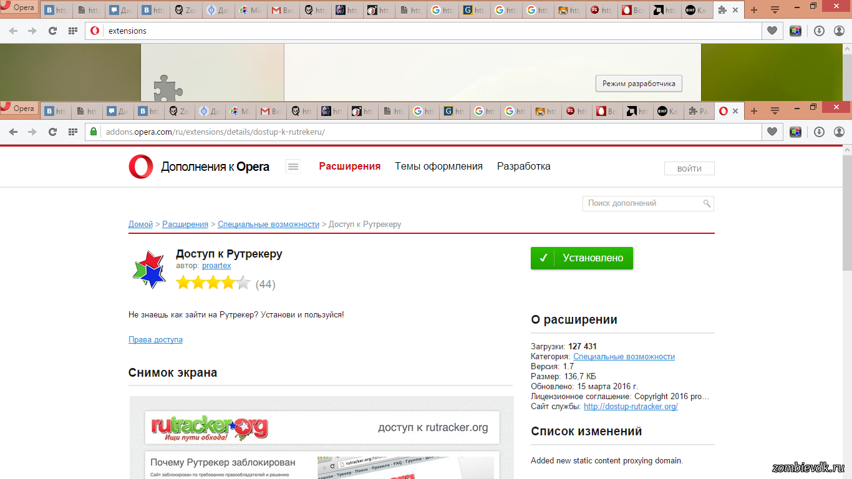Viewport: 852px width, 479px height.
Task: Close the active extensions puzzle tab
Action: click(x=735, y=10)
